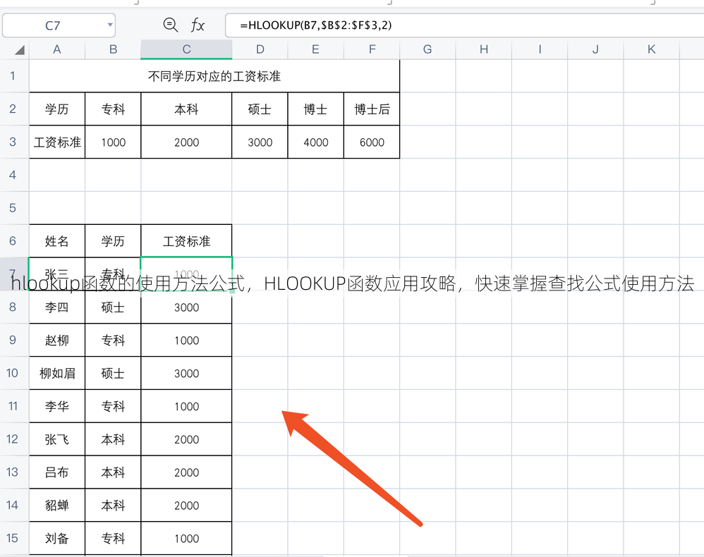Click the magnifier zoom icon beside fx

[170, 25]
